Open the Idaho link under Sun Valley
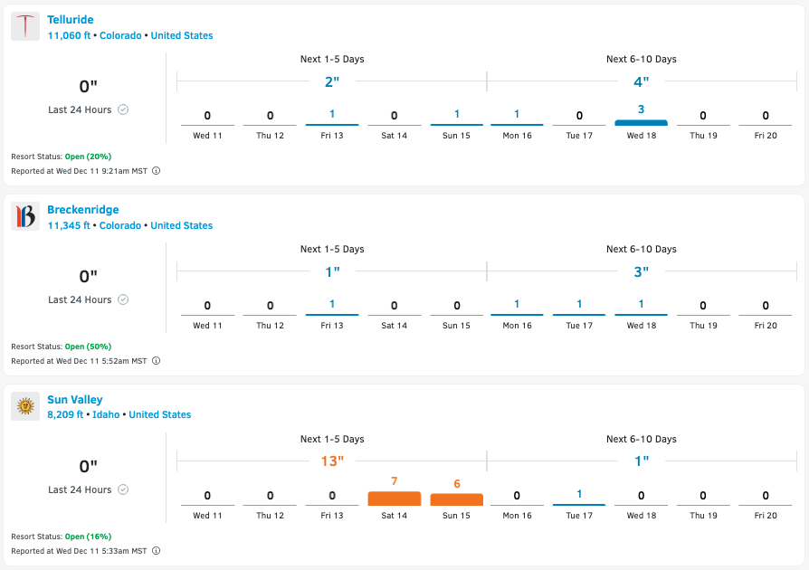The image size is (809, 570). pos(106,414)
